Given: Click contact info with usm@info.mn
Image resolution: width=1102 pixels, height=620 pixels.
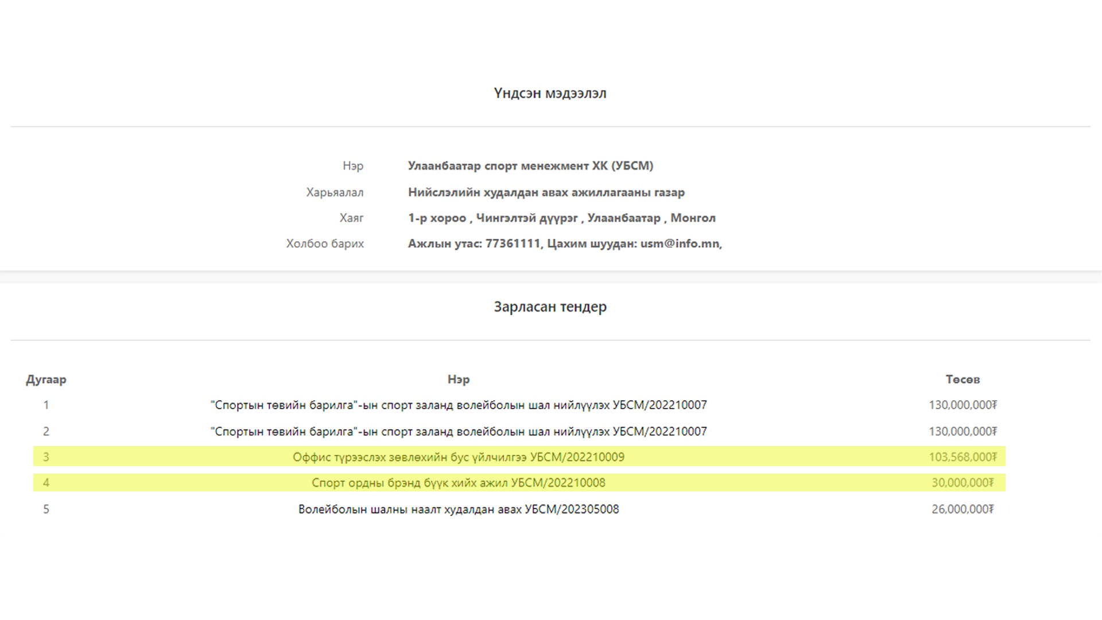Looking at the screenshot, I should click(x=565, y=243).
